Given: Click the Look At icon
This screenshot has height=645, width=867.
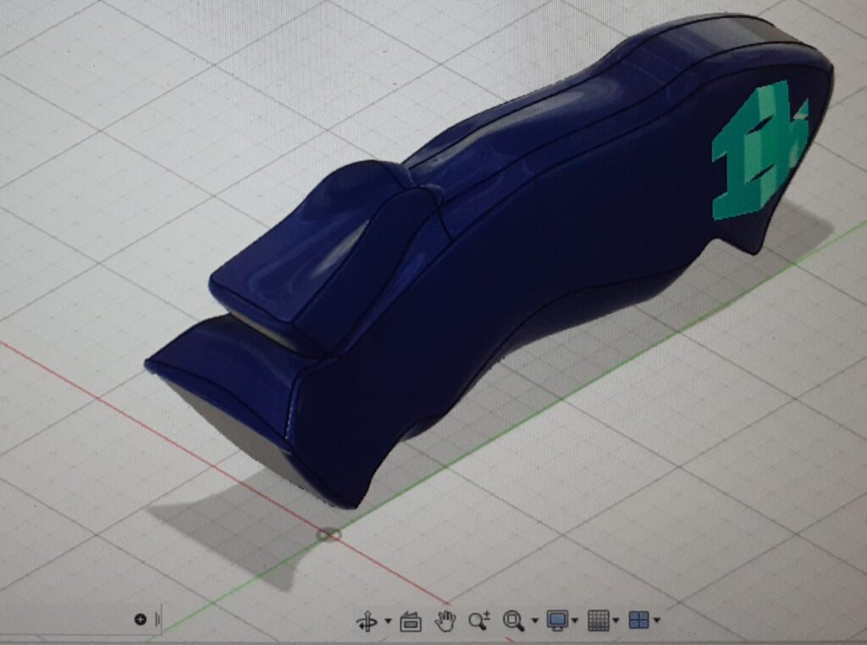Looking at the screenshot, I should pos(411,621).
